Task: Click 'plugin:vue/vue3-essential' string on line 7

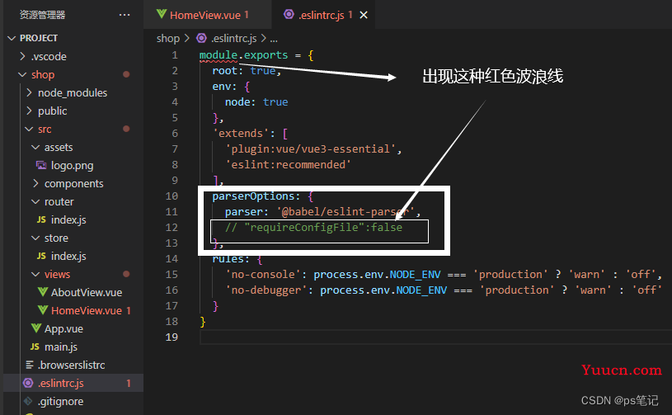Action: (x=310, y=149)
